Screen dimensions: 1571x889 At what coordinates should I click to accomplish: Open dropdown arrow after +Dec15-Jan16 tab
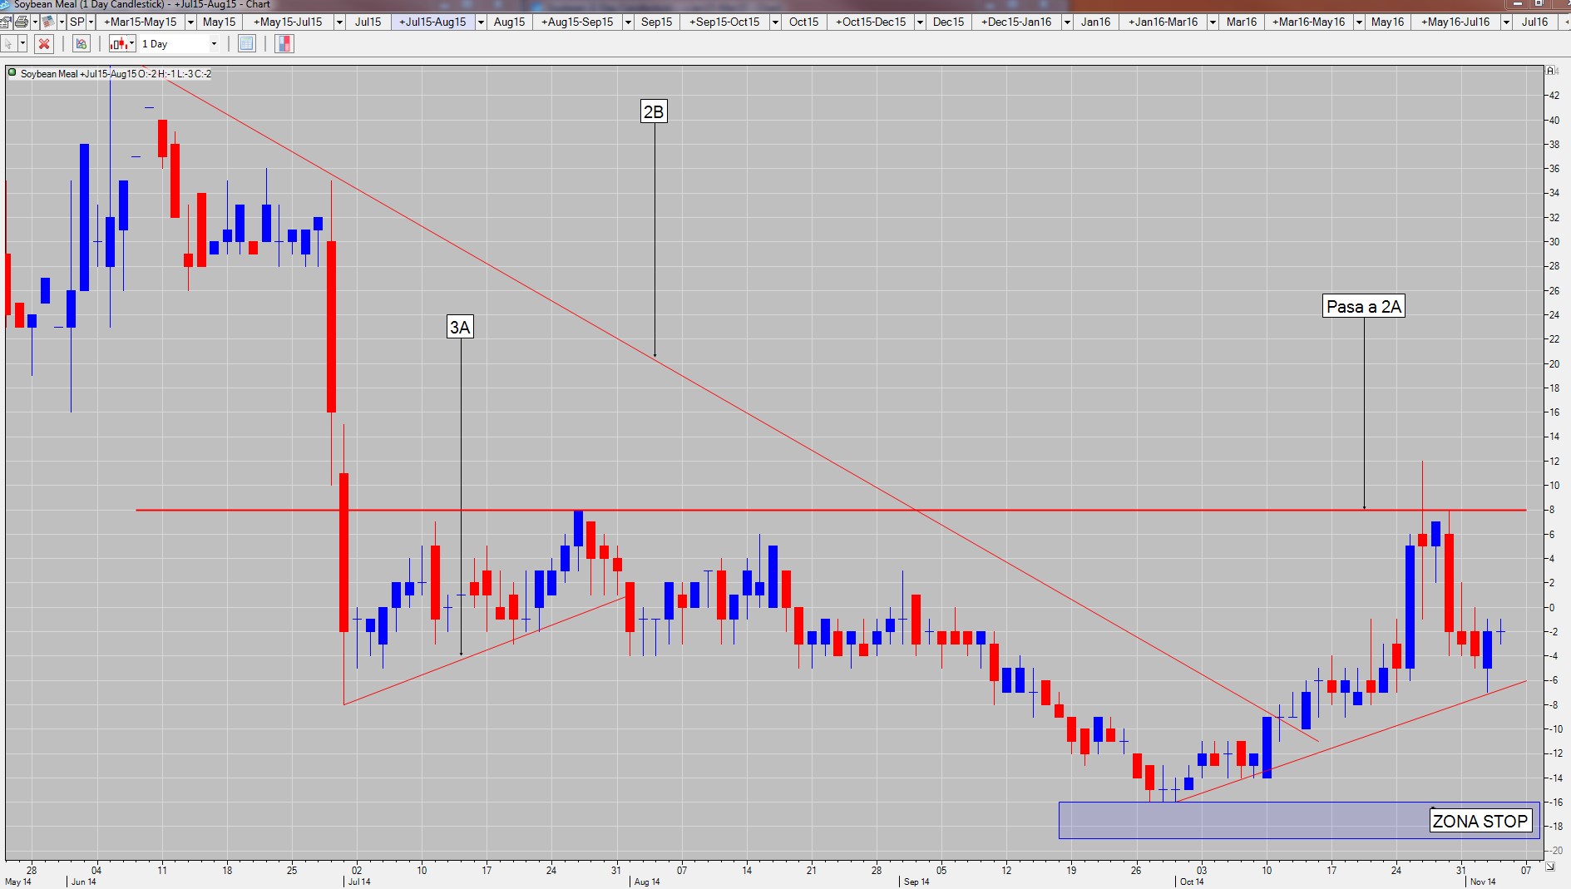pyautogui.click(x=1066, y=22)
